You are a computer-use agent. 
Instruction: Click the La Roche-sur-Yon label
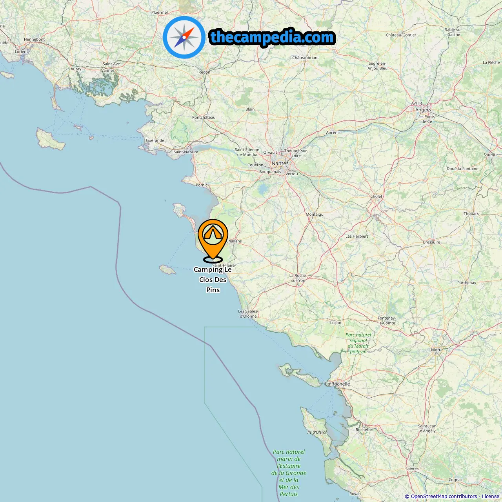298,278
